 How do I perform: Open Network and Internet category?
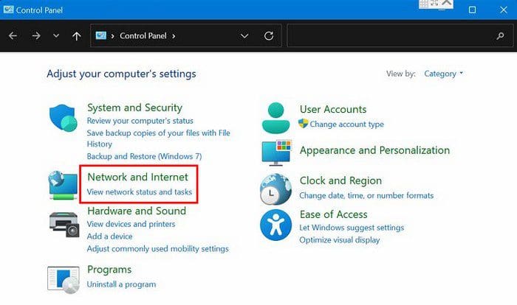[x=138, y=177]
